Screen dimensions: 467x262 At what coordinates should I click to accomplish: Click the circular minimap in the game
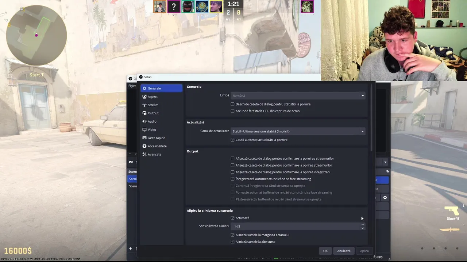coord(36,35)
